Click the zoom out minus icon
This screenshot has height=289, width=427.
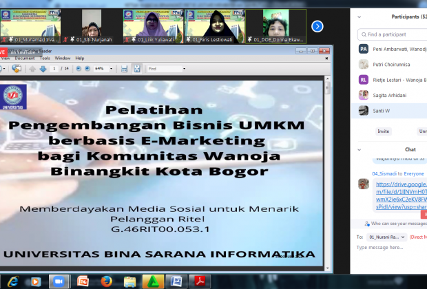[x=78, y=69]
